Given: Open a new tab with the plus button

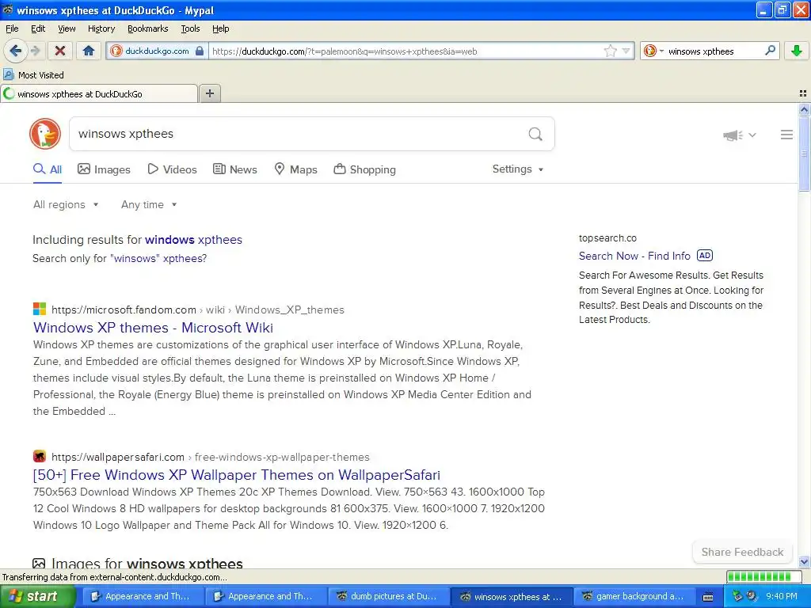Looking at the screenshot, I should (210, 93).
